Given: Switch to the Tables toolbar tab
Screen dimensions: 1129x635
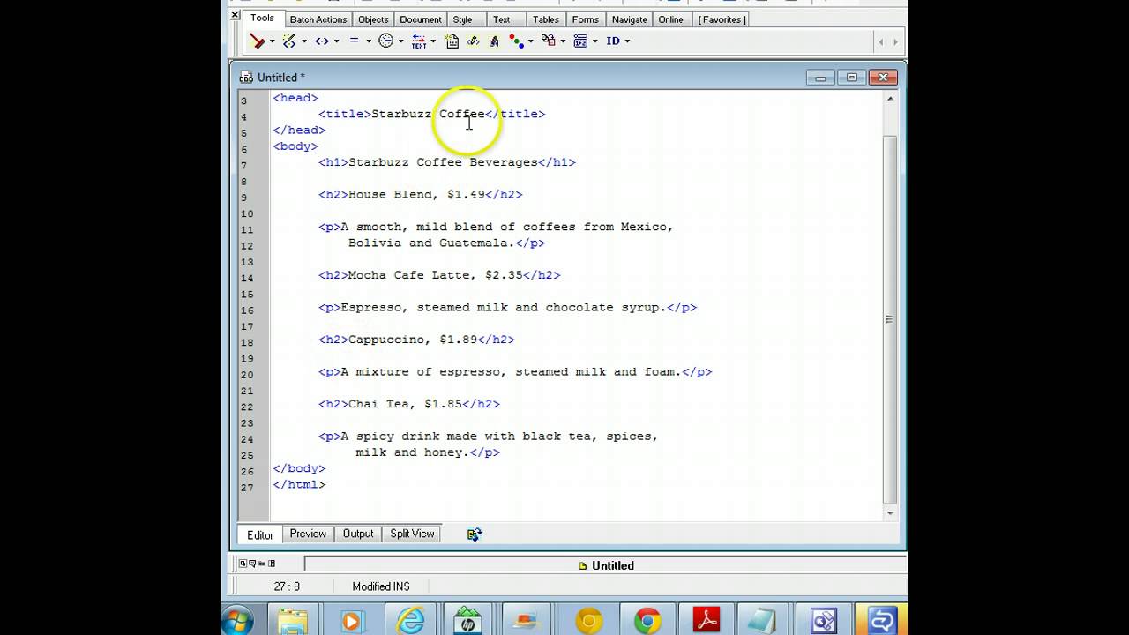Looking at the screenshot, I should 545,19.
